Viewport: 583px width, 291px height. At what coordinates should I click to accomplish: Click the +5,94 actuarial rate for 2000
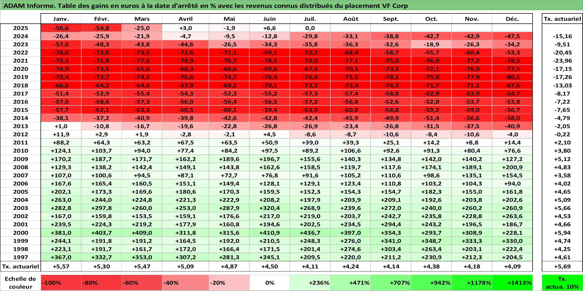click(x=562, y=233)
